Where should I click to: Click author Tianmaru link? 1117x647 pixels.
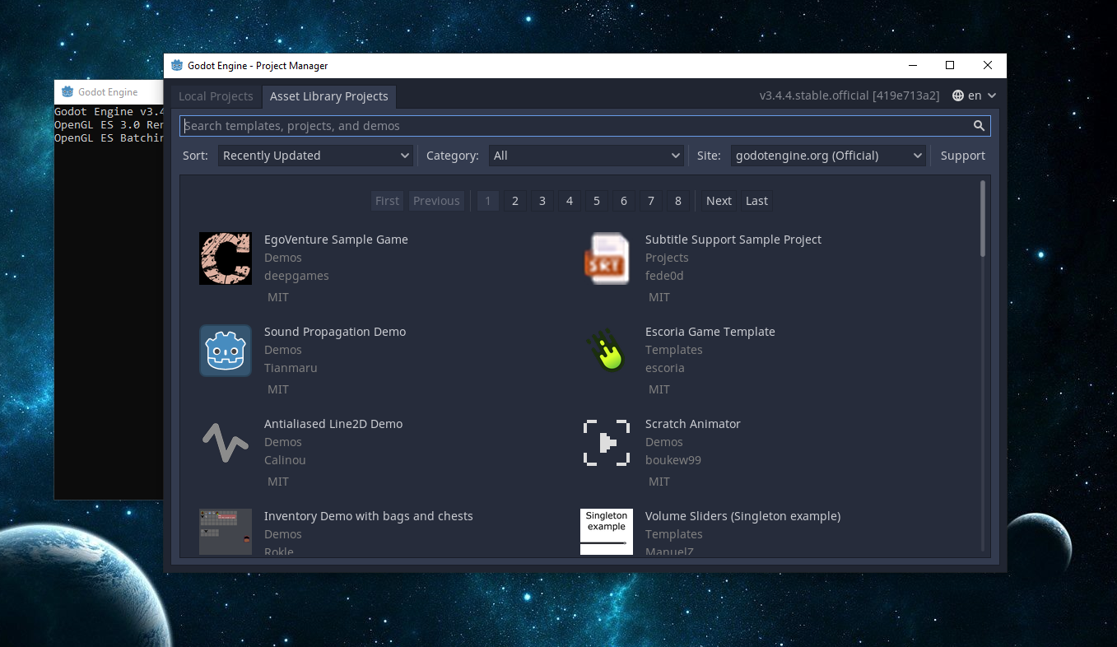point(291,368)
